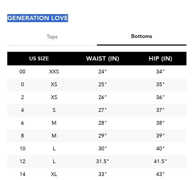This screenshot has height=180, width=196.
Task: Click size 00 in the table
Action: pos(22,72)
